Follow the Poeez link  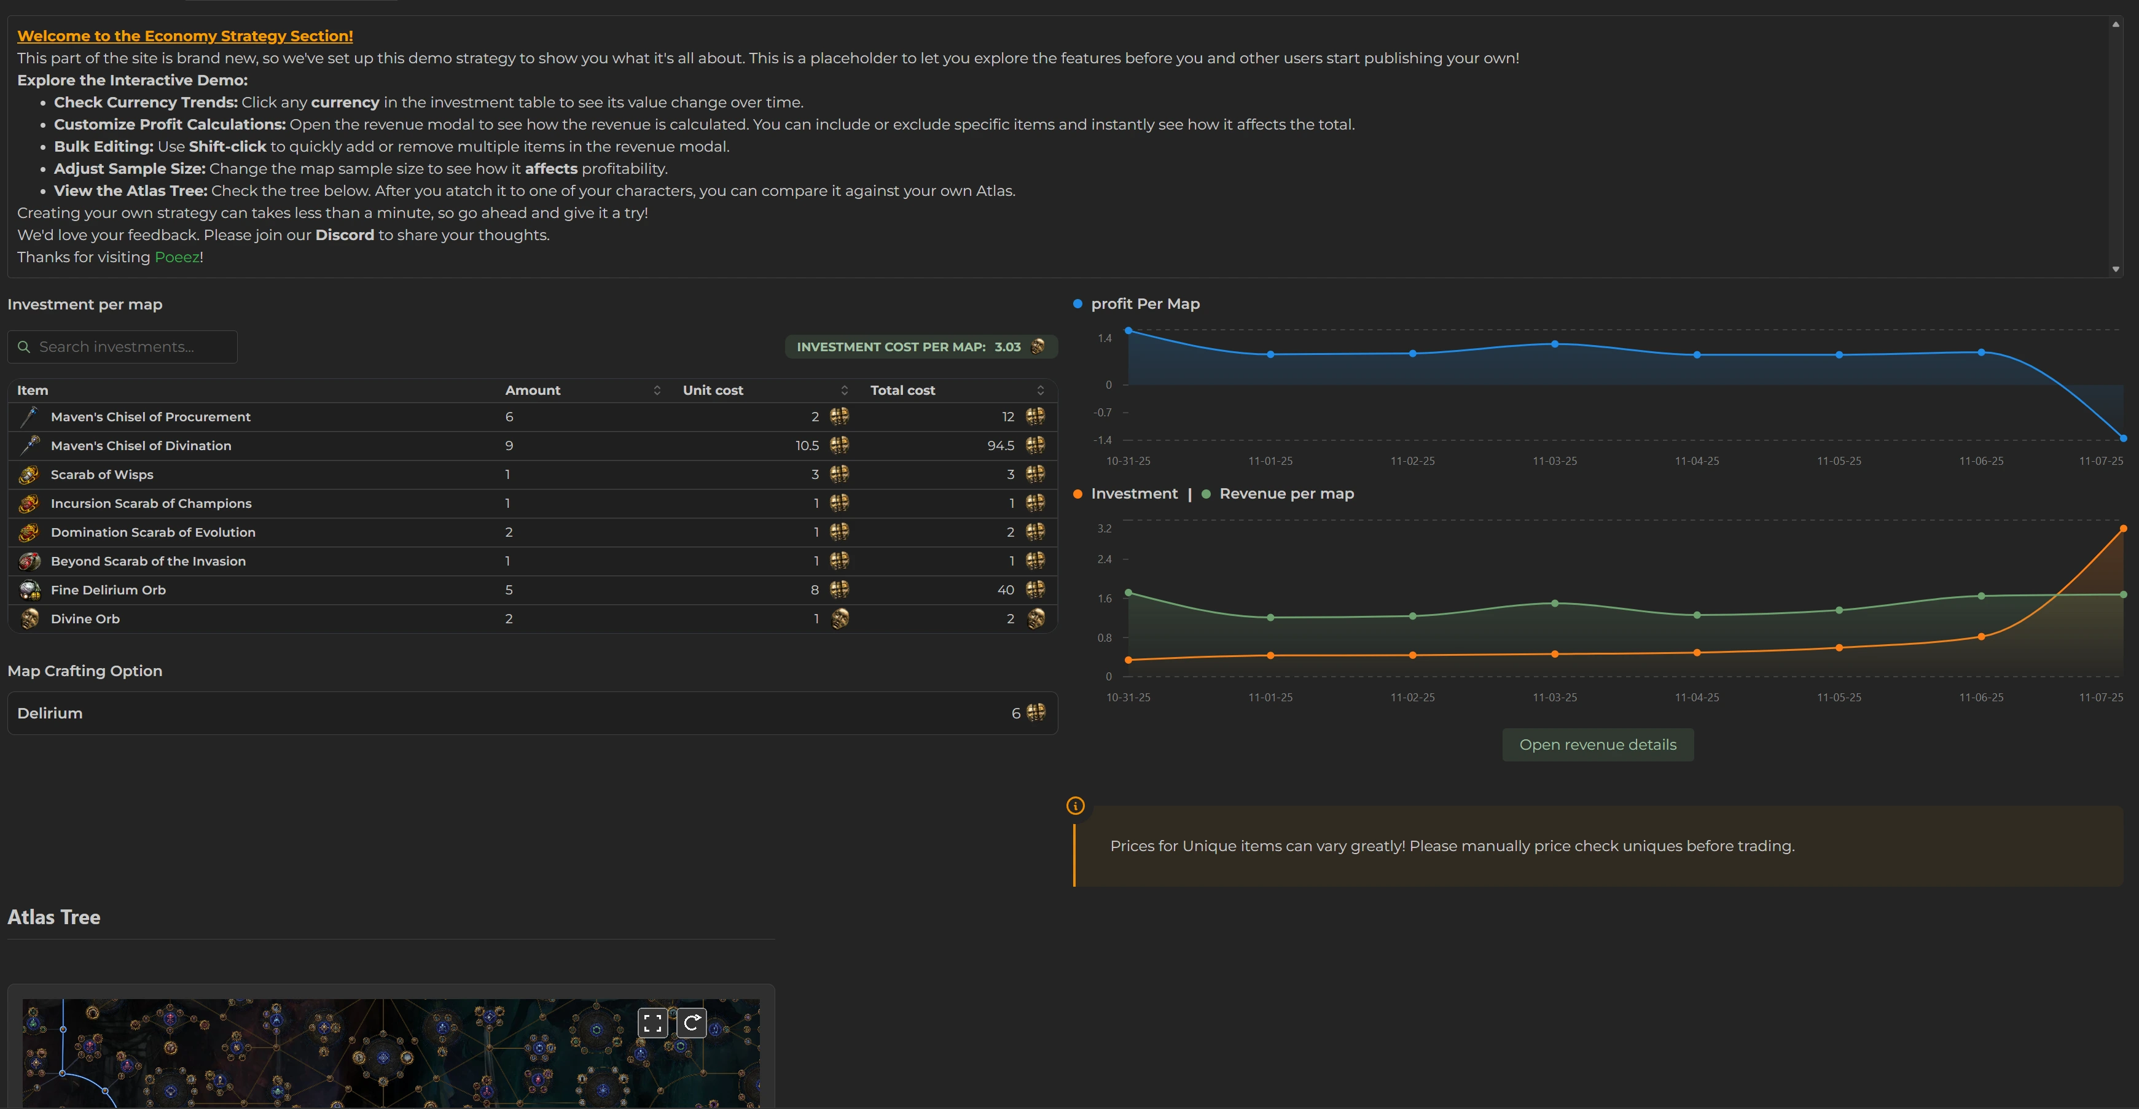[176, 257]
